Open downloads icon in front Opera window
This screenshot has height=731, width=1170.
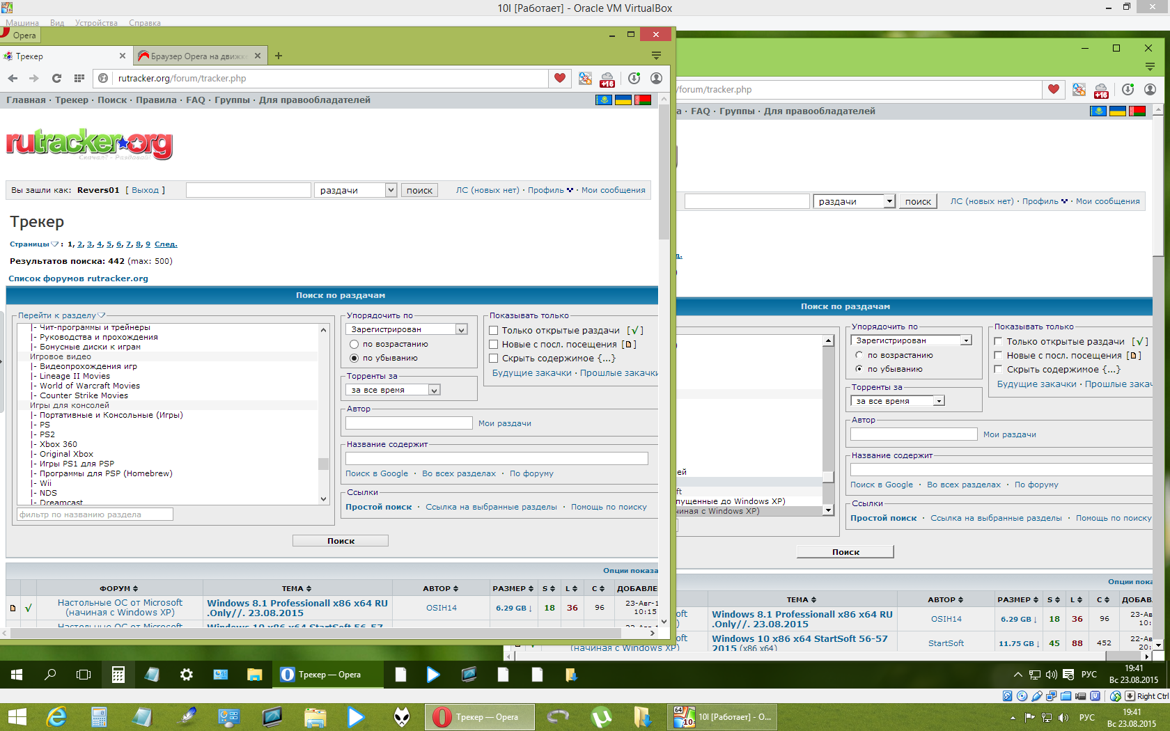click(634, 78)
